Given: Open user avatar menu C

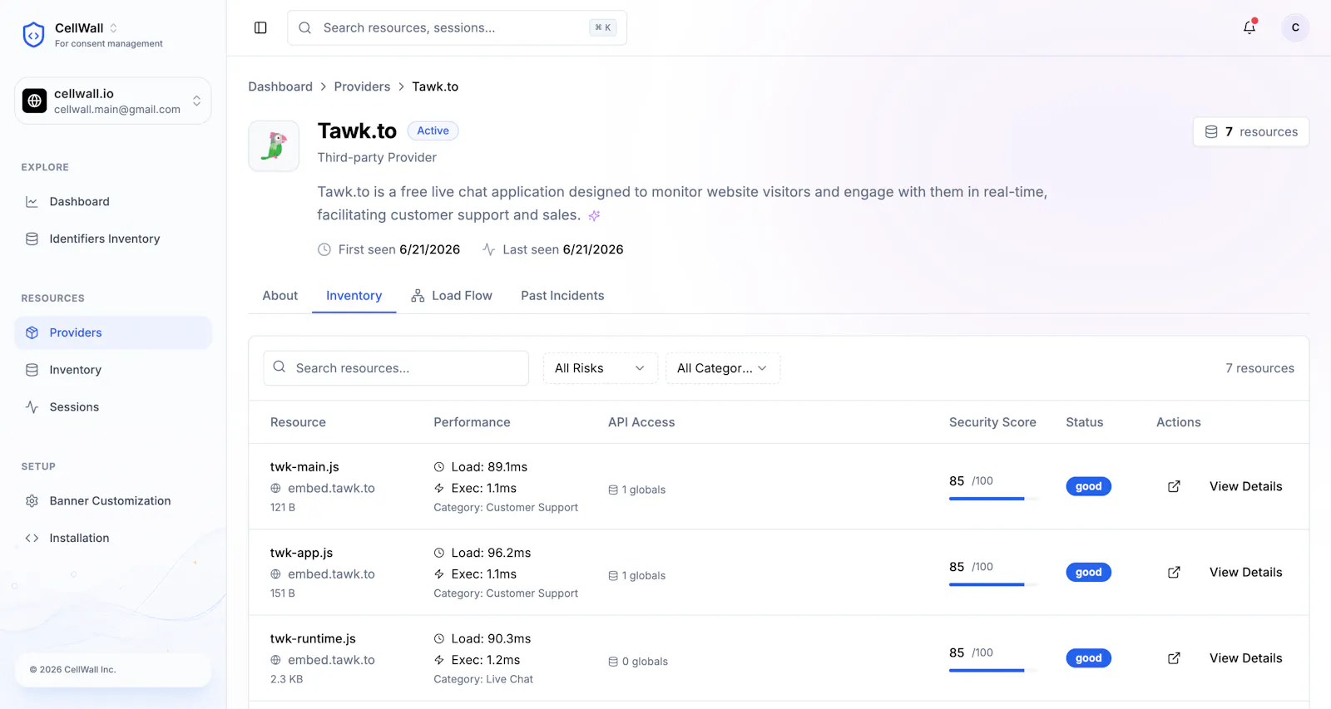Looking at the screenshot, I should (x=1295, y=27).
